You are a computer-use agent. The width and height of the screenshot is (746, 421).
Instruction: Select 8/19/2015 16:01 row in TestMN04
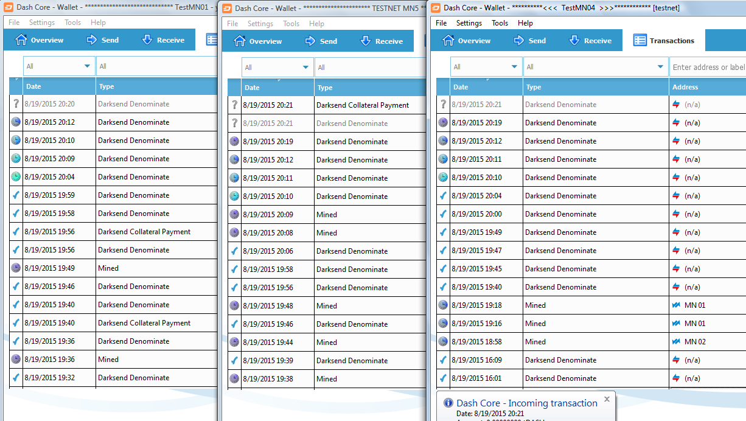(x=591, y=378)
